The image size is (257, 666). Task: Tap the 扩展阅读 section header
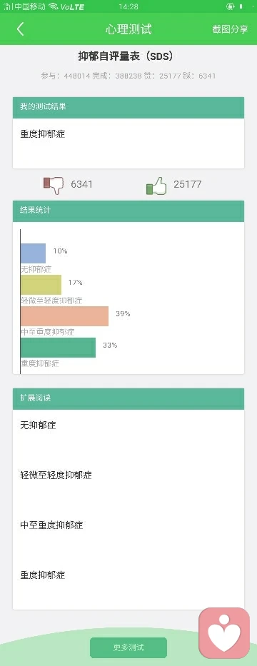(128, 399)
